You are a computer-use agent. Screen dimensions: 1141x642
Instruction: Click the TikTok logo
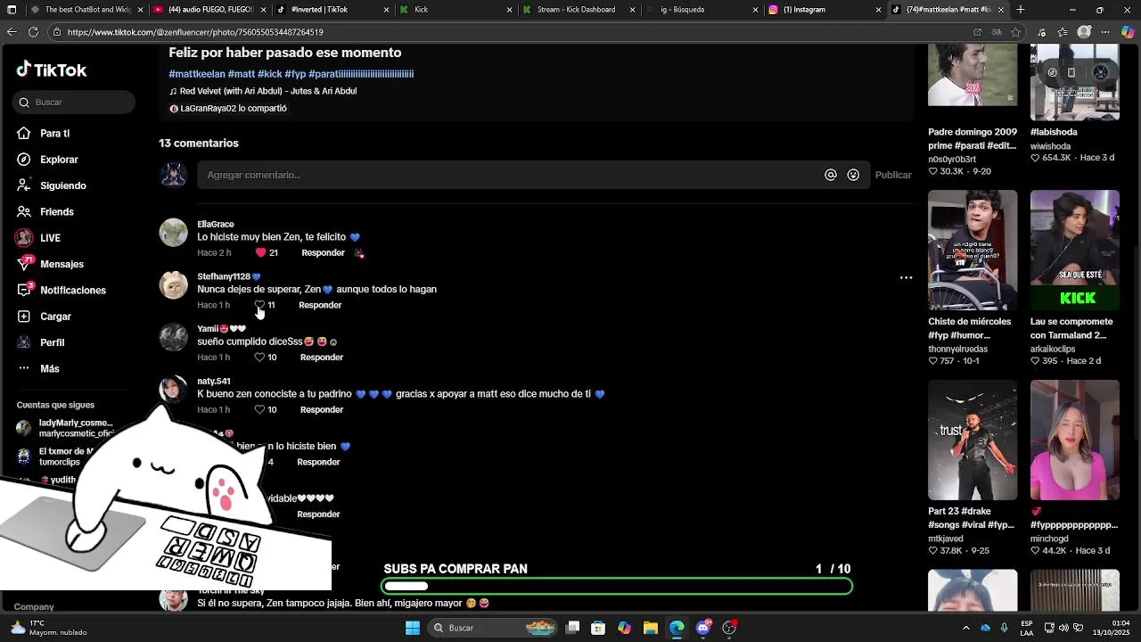(x=52, y=70)
